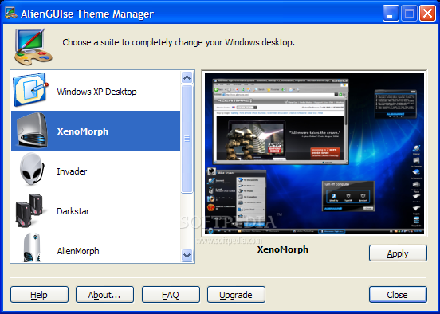Pick the AlienMorph white tower icon
440x314 pixels.
31,247
